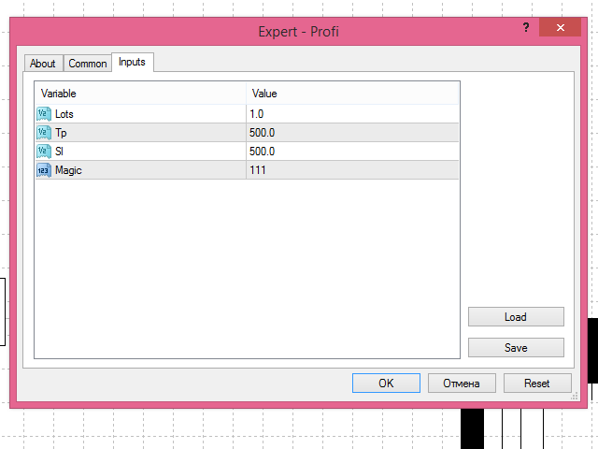Click the Reset button
Screen dimensions: 598x449
[x=537, y=383]
